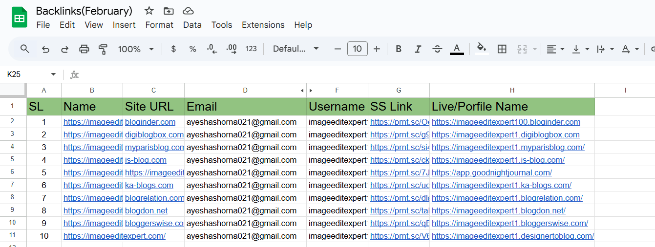Open the Default font dropdown
655x247 pixels.
click(296, 49)
